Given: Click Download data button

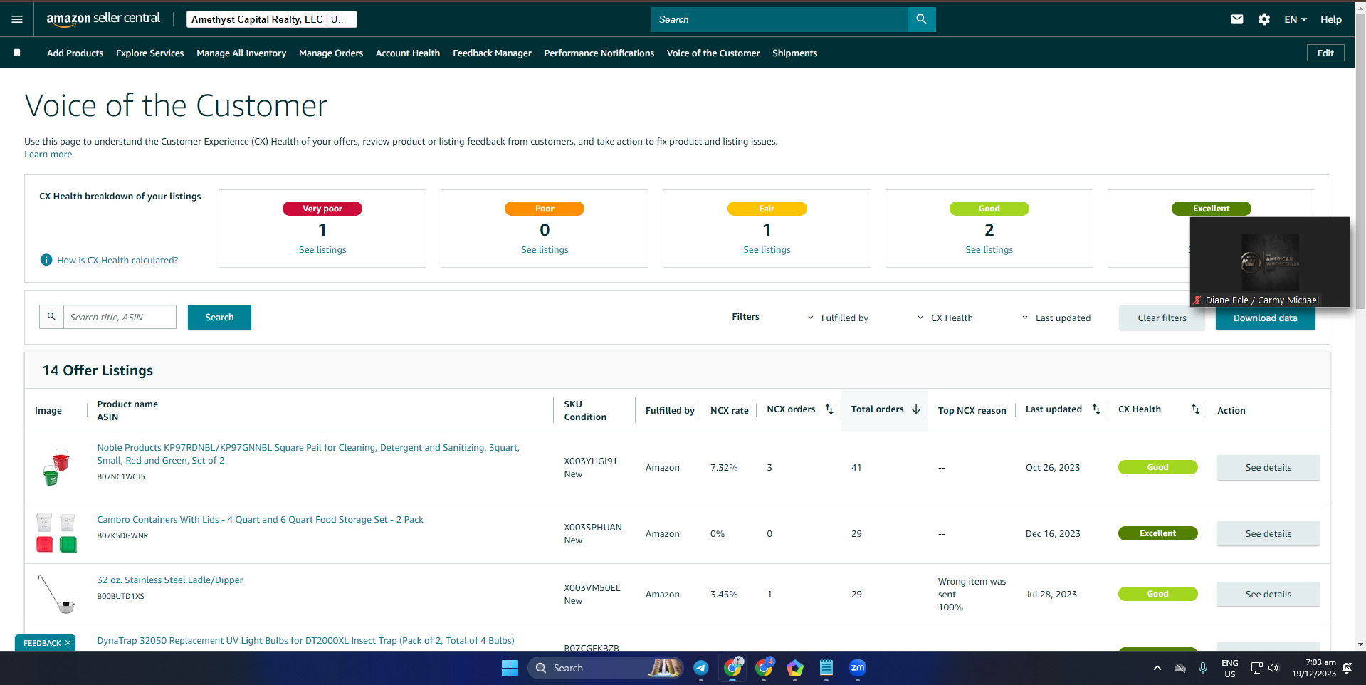Looking at the screenshot, I should point(1265,318).
